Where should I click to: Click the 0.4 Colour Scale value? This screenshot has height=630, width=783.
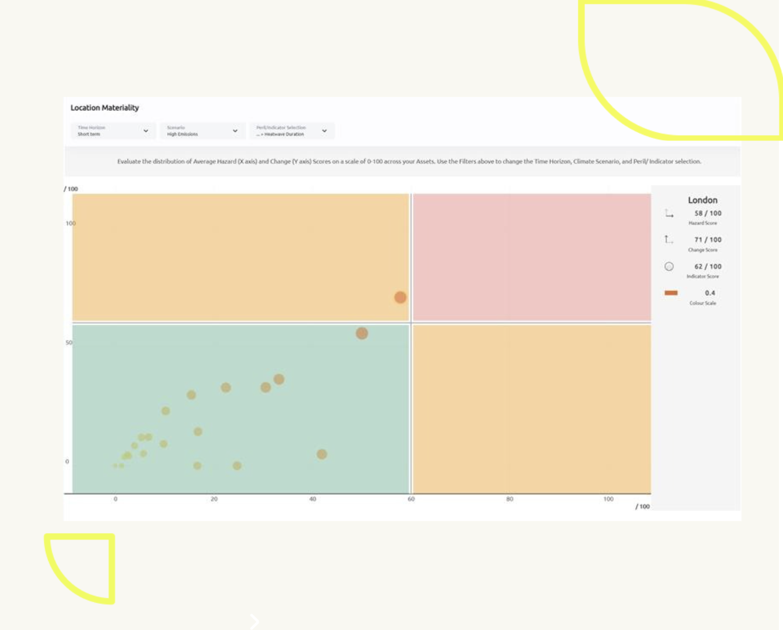(x=710, y=293)
